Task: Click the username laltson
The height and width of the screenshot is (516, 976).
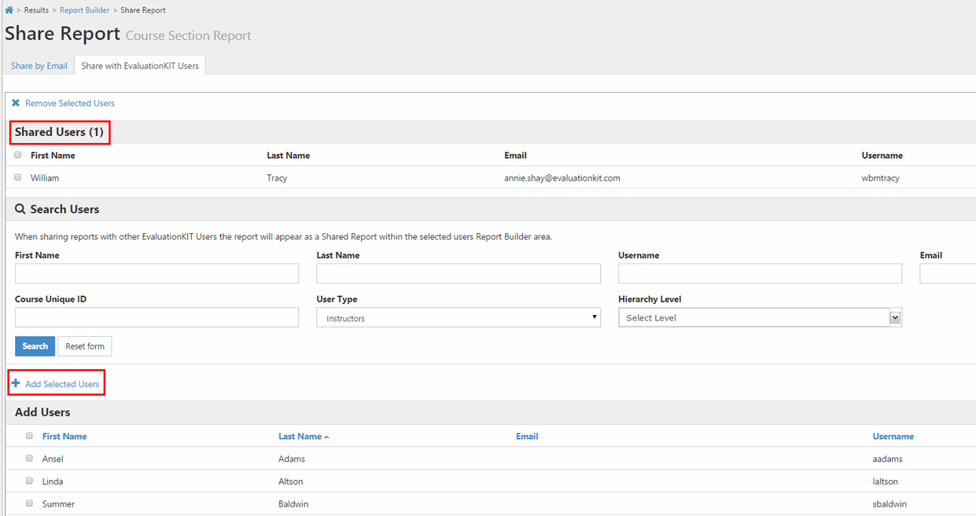Action: pos(886,481)
